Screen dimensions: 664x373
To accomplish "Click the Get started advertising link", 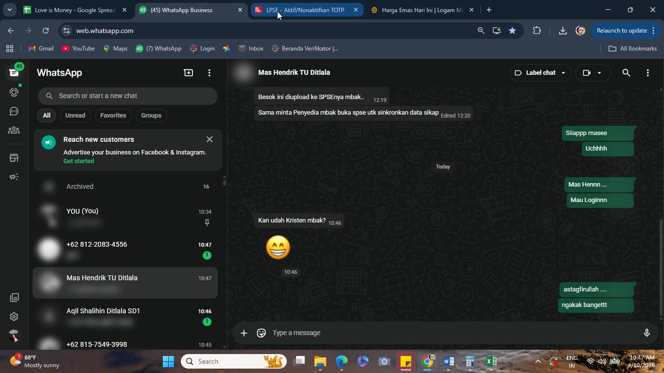I will pyautogui.click(x=79, y=161).
